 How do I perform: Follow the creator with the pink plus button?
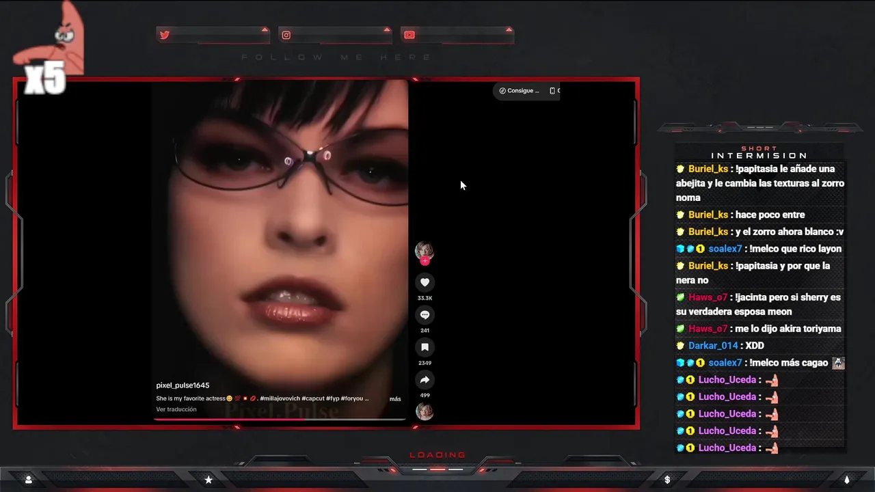click(x=425, y=261)
